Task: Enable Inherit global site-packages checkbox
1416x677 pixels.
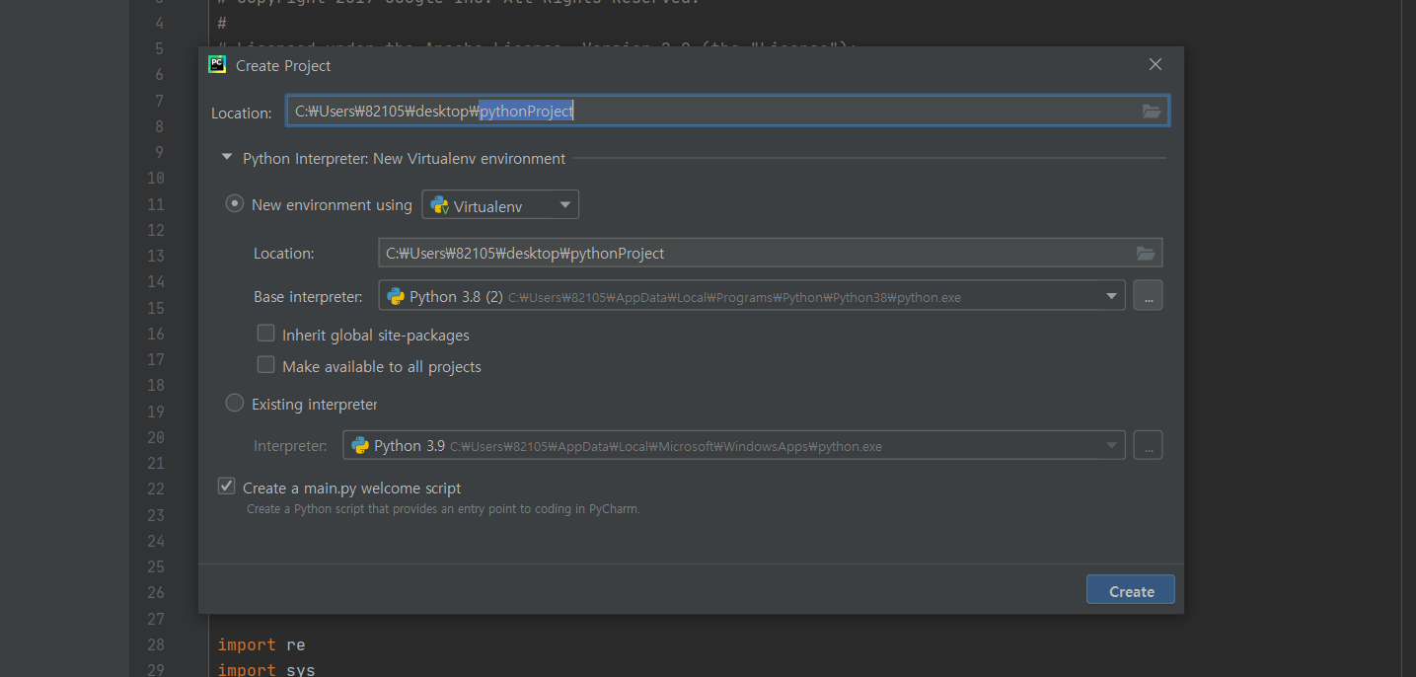Action: click(265, 334)
